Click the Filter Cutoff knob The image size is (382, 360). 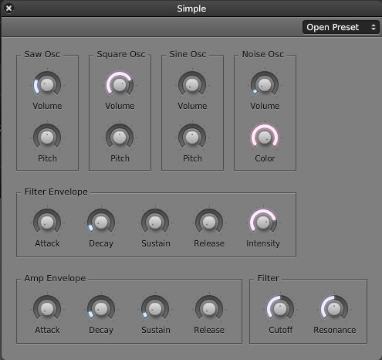point(280,309)
